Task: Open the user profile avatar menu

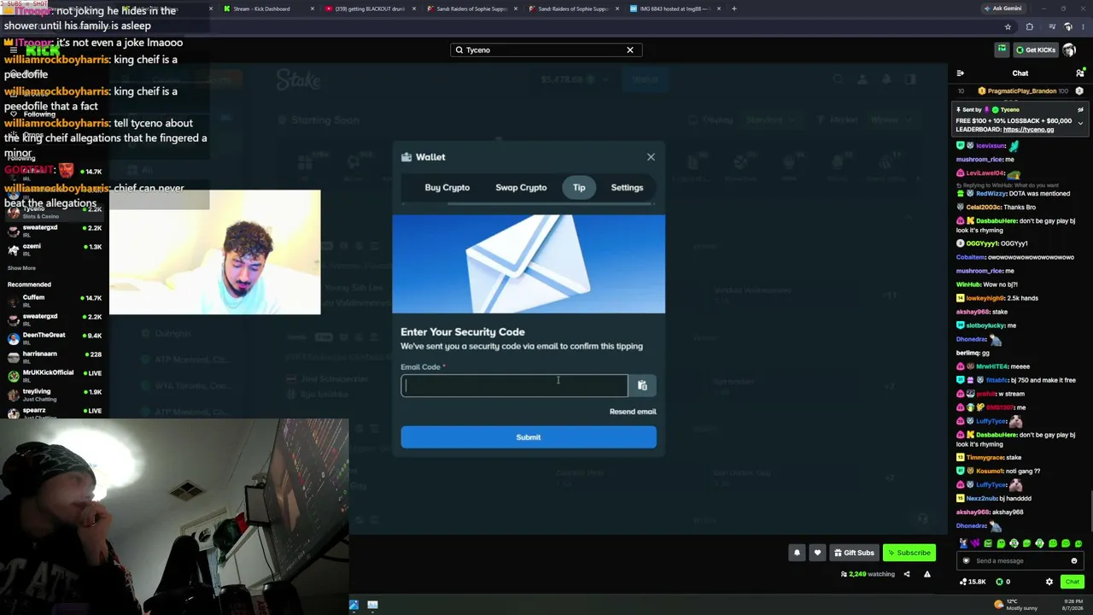Action: (1069, 50)
